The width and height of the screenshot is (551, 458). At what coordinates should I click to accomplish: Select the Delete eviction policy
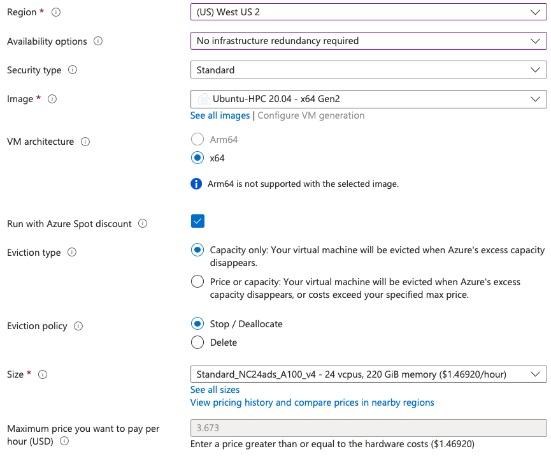(x=197, y=343)
